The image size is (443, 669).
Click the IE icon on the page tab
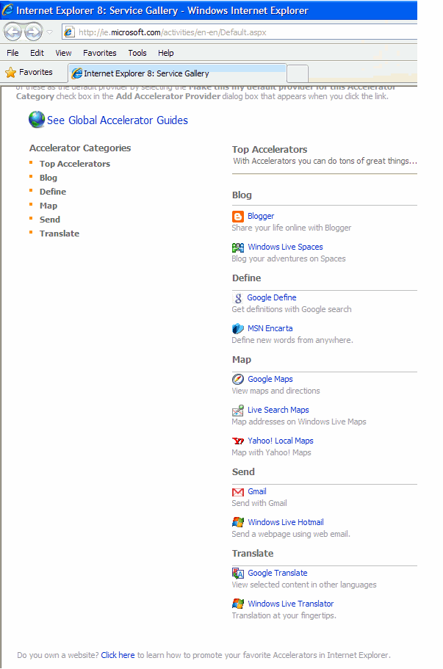pos(77,73)
